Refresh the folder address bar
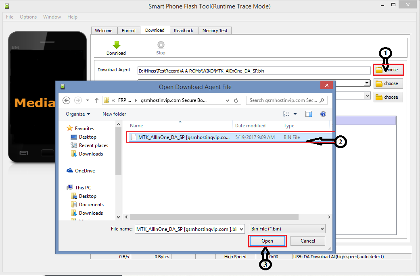Viewport: 420px width, 276px height. point(236,100)
